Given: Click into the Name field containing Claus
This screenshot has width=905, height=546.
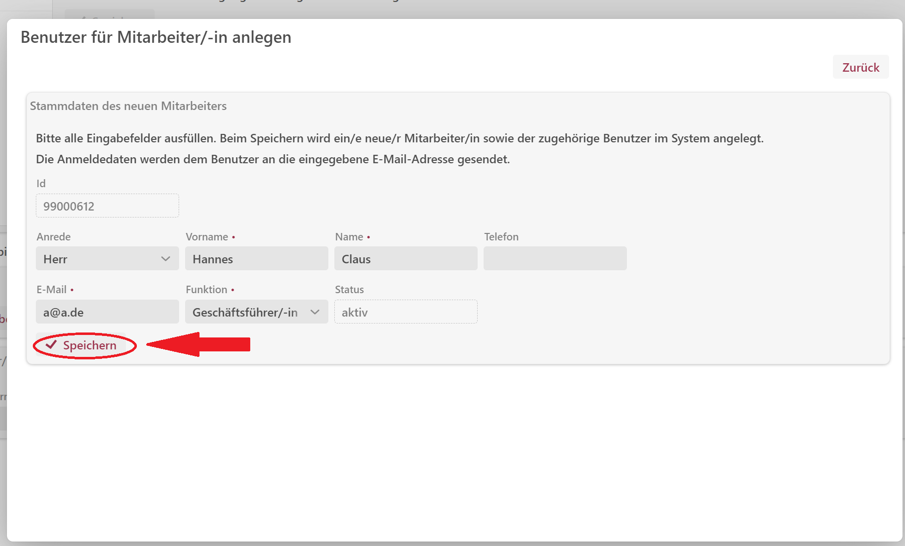Looking at the screenshot, I should click(x=405, y=259).
